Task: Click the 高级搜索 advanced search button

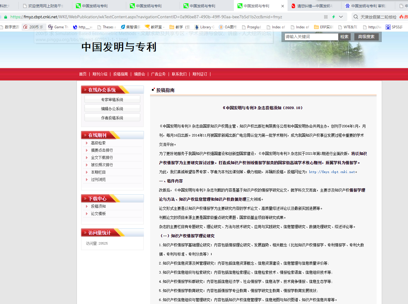Action: pyautogui.click(x=366, y=37)
